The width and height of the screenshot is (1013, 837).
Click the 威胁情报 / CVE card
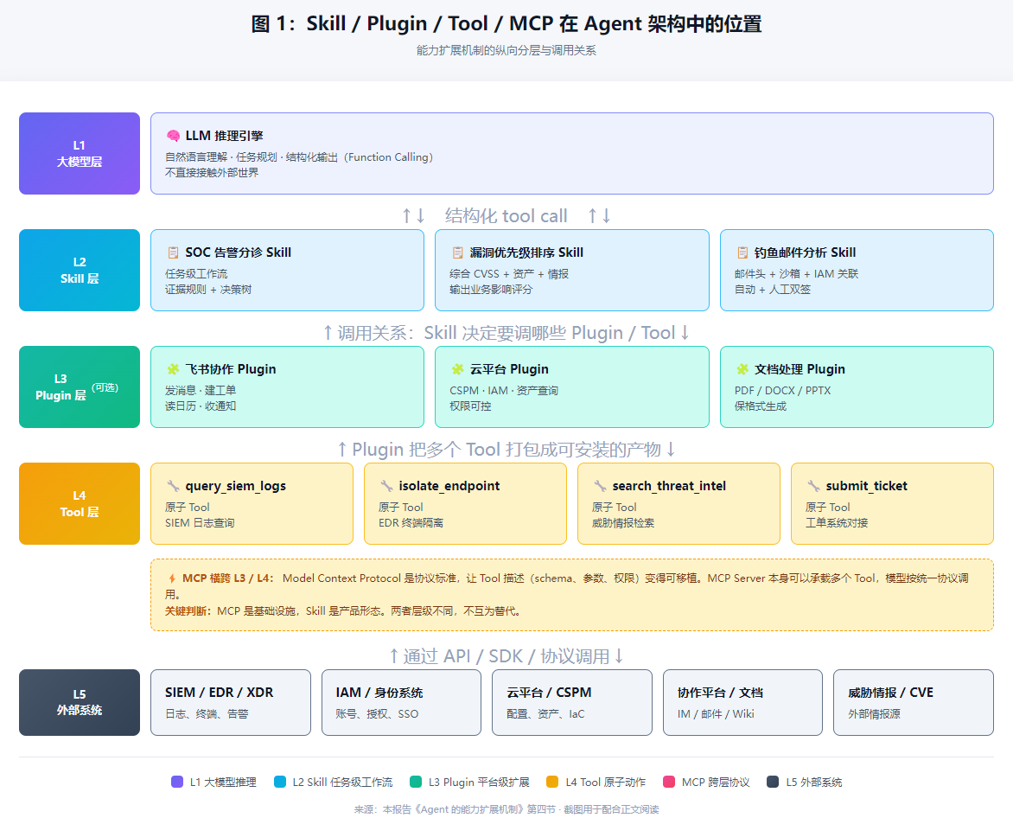click(x=914, y=703)
